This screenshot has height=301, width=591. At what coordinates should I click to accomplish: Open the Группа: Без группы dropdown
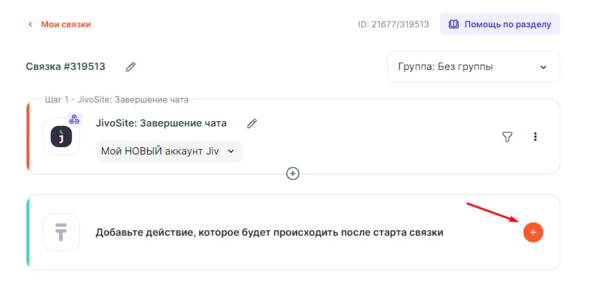click(x=473, y=67)
